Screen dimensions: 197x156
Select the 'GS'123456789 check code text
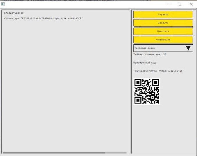159,71
